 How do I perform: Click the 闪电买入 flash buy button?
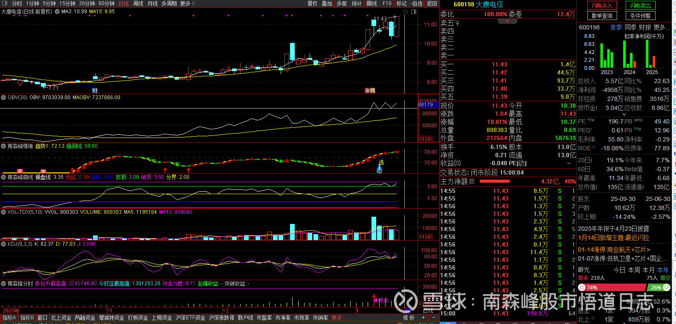(x=602, y=6)
